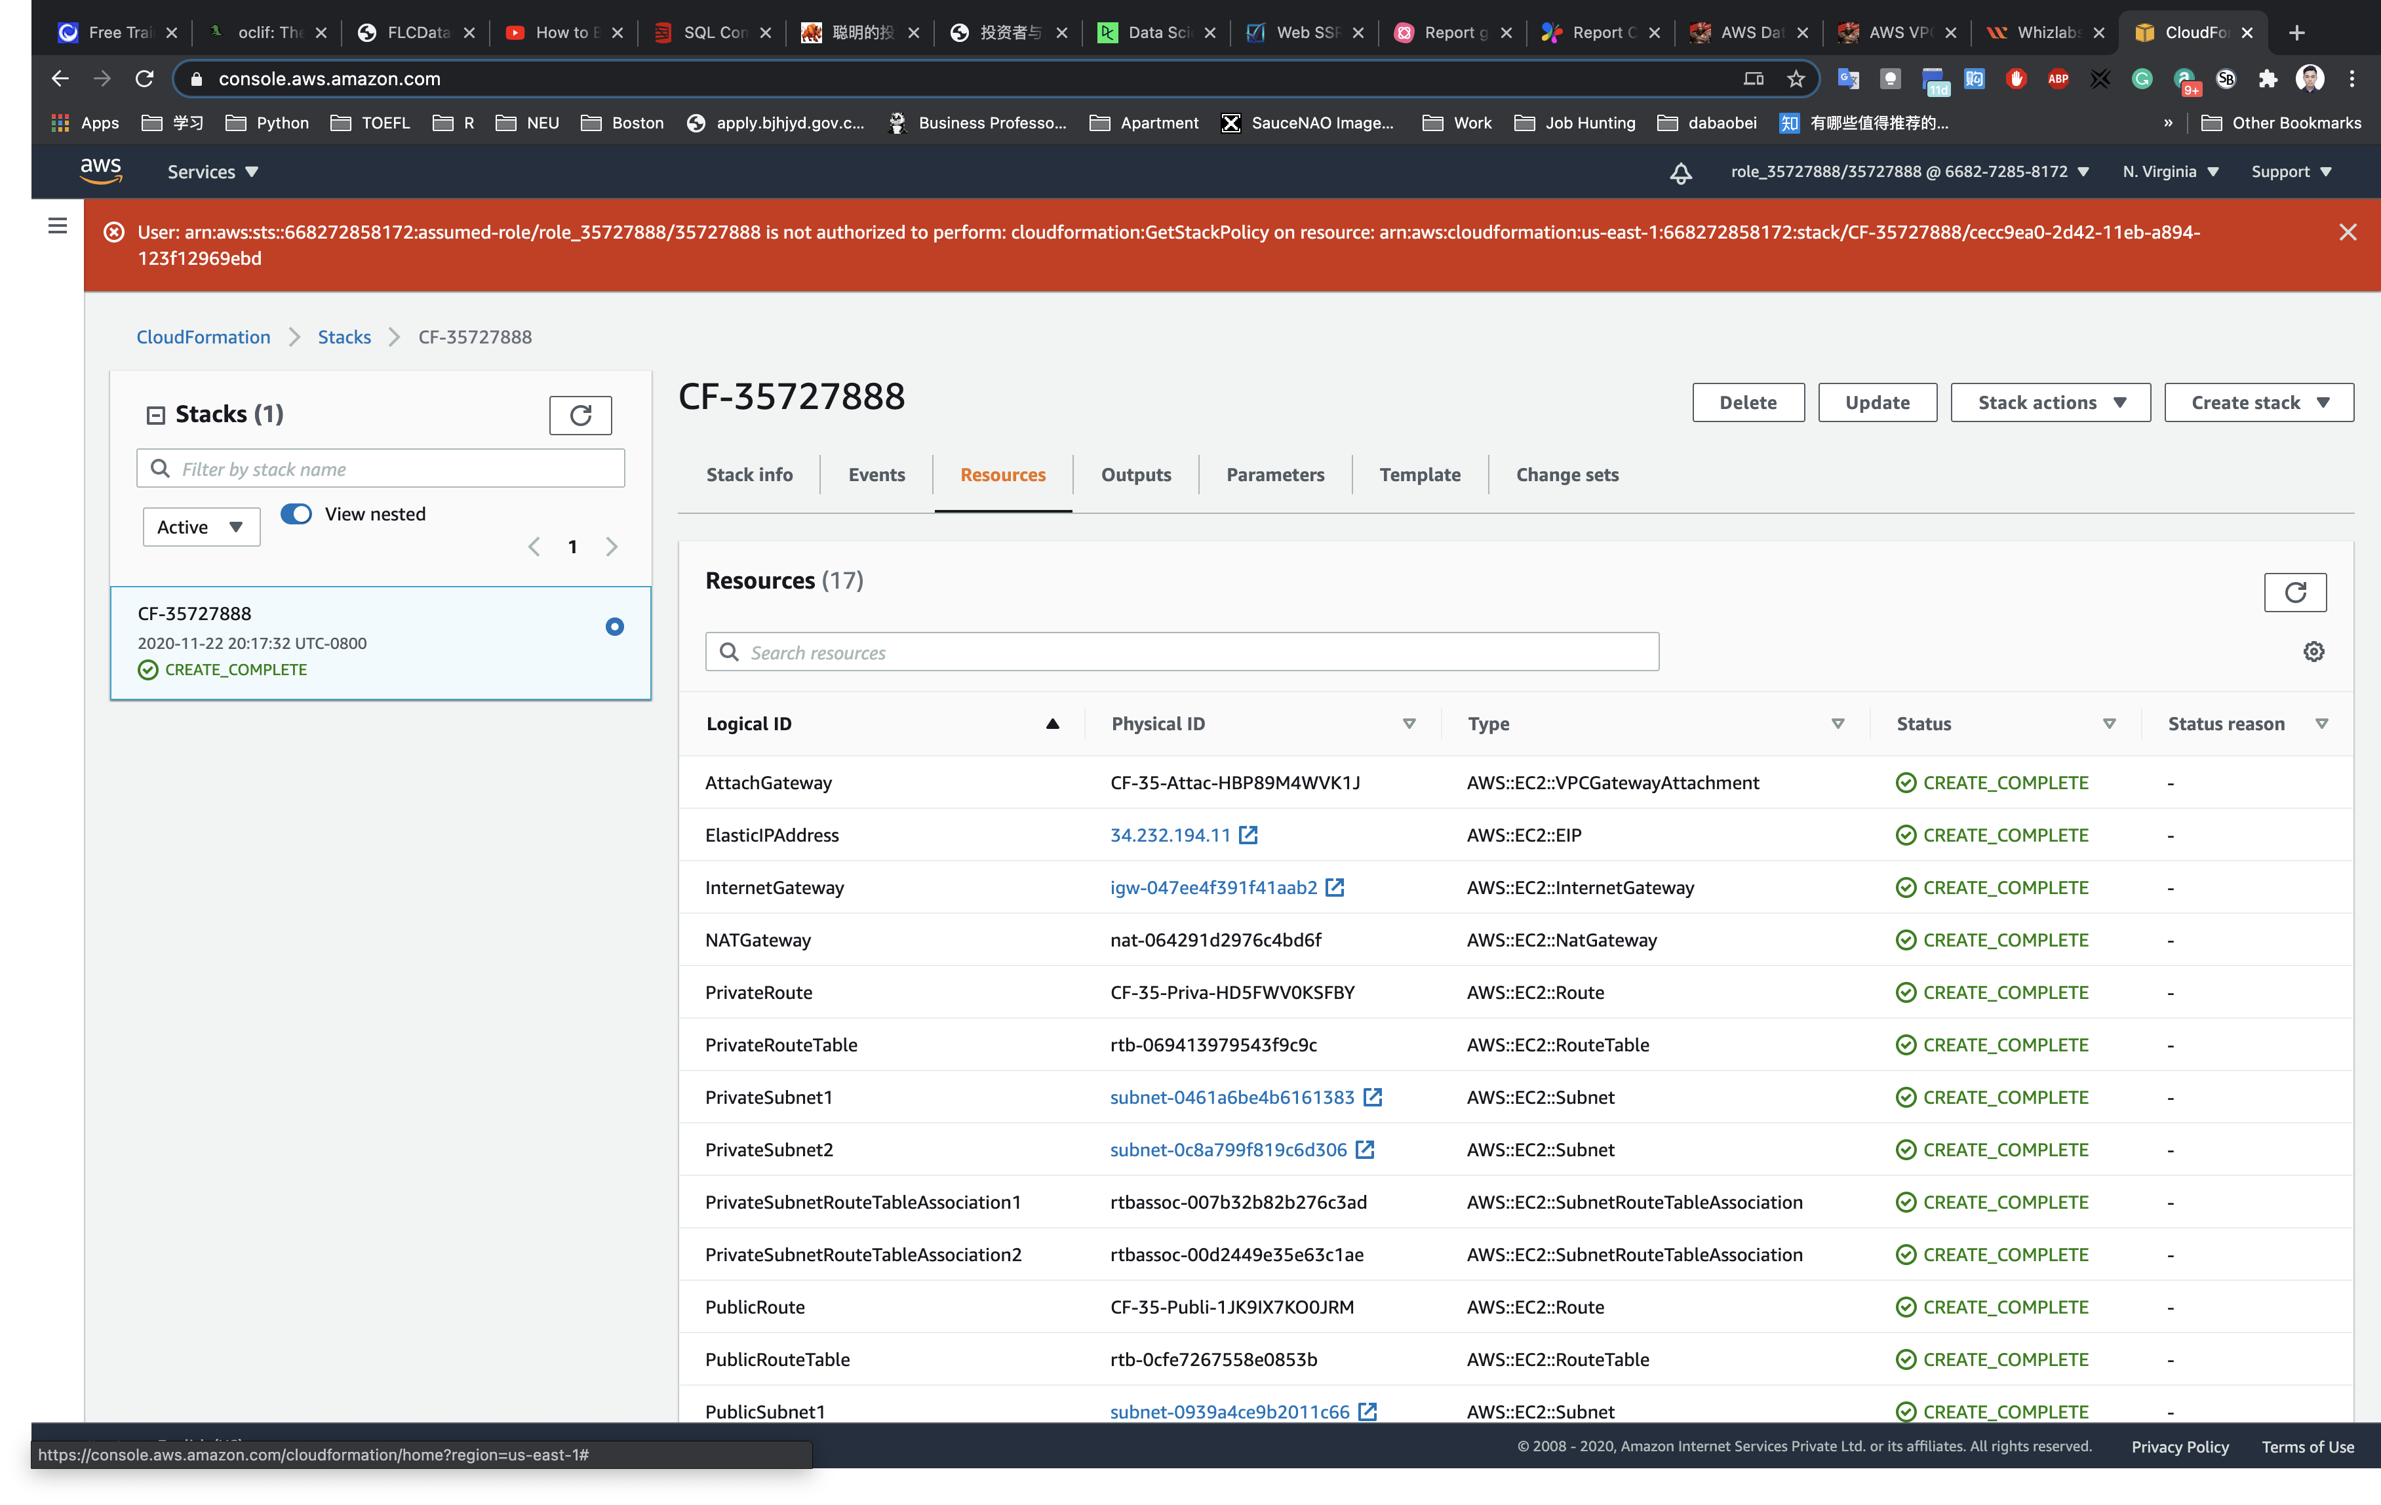Click the Delete stack button

[x=1747, y=402]
